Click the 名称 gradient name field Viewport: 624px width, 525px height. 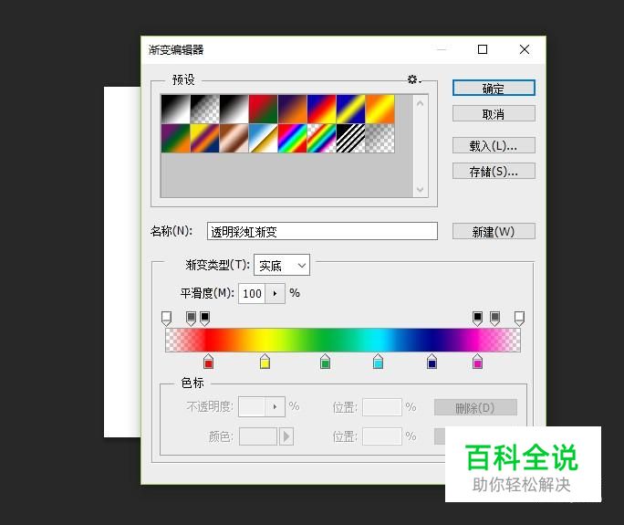[x=322, y=231]
